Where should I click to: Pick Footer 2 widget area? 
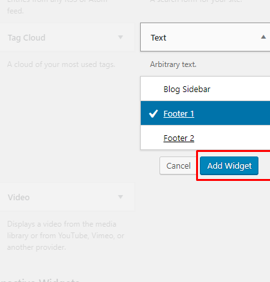point(205,138)
